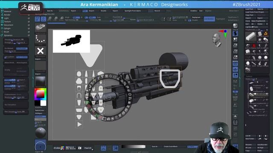Image resolution: width=273 pixels, height=153 pixels.
Task: Open the Light menu in left palette
Action: point(6,18)
